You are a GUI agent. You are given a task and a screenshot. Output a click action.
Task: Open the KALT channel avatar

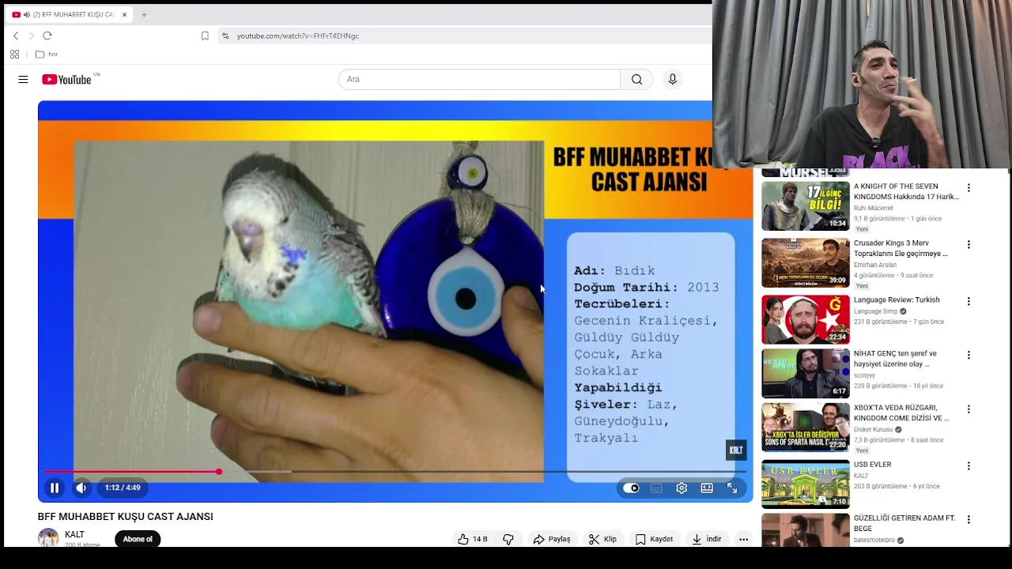48,538
